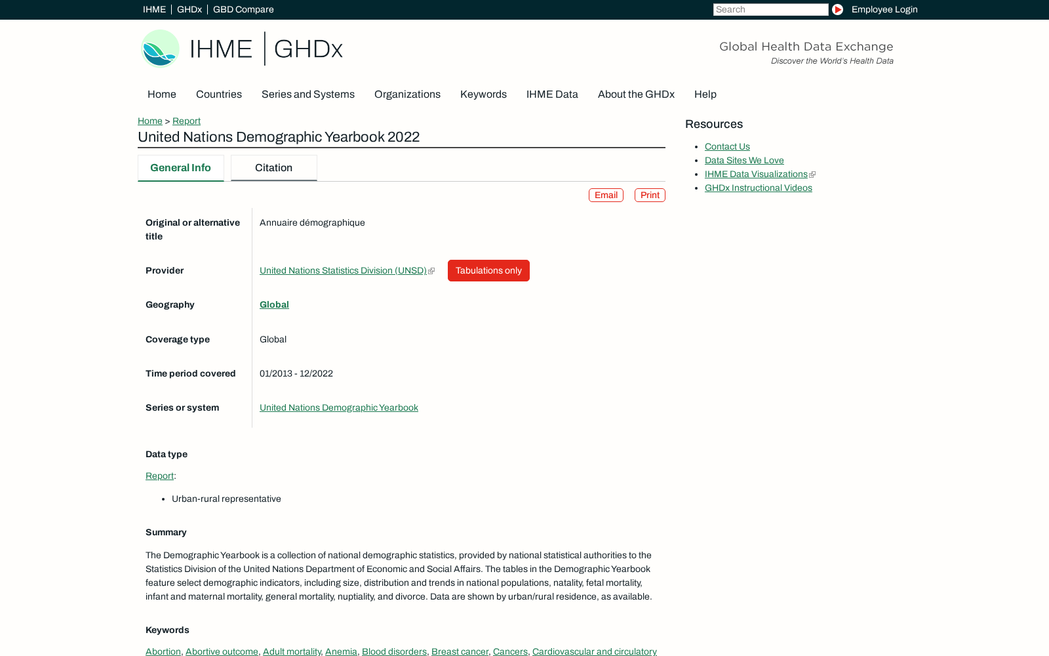The image size is (1049, 656).
Task: Click 'Global Health Data Exchange' tagline text
Action: (x=806, y=47)
